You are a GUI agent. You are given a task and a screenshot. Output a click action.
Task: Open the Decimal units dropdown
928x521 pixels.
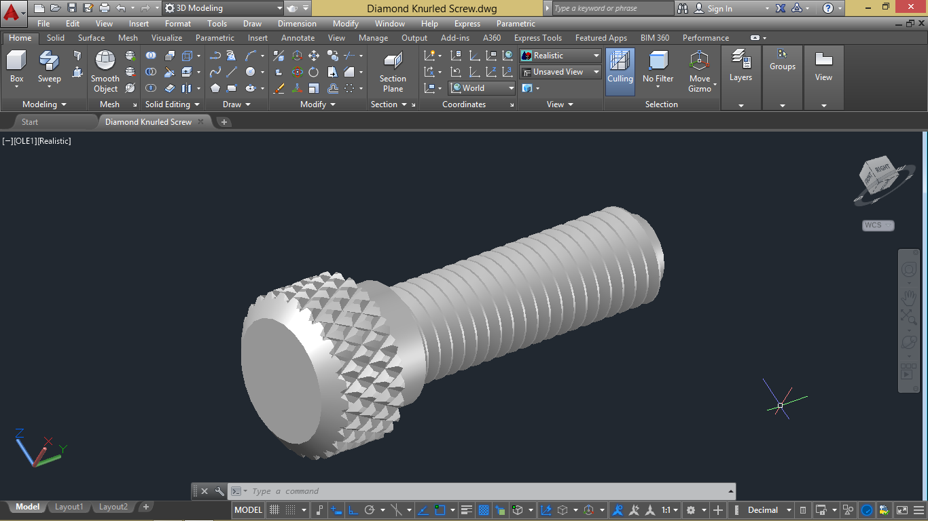[769, 509]
